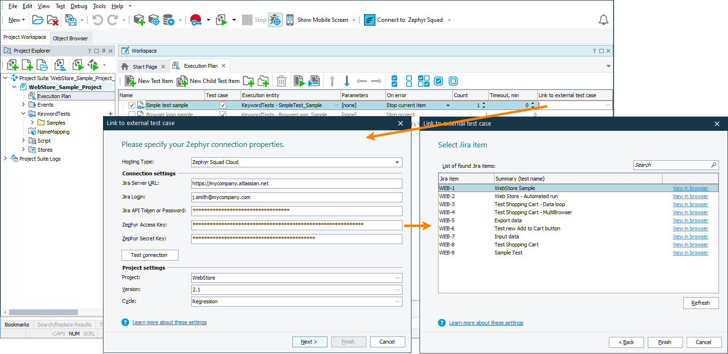Screen dimensions: 728x354
Task: Click the Save disk icon in main toolbar
Action: pos(71,20)
